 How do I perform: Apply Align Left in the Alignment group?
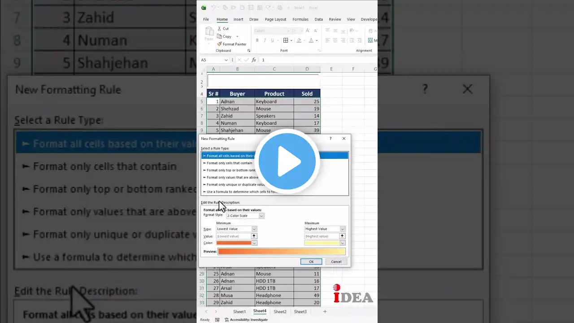(x=328, y=40)
